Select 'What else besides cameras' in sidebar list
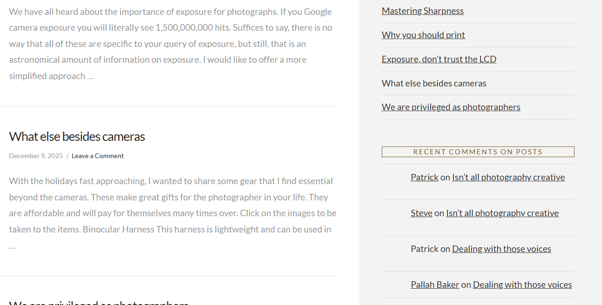The height and width of the screenshot is (305, 602). (x=433, y=83)
